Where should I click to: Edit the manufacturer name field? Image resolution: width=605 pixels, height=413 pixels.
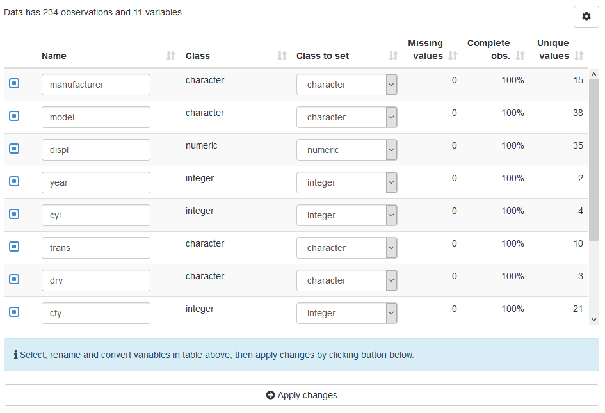click(x=96, y=85)
